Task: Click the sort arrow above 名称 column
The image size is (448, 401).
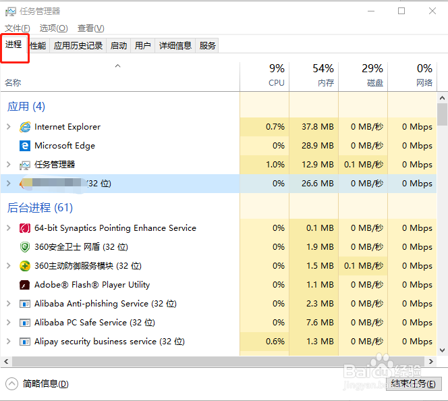Action: (117, 66)
